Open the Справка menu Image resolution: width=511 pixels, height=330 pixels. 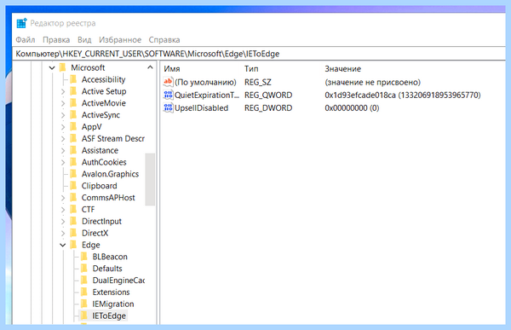coord(164,40)
